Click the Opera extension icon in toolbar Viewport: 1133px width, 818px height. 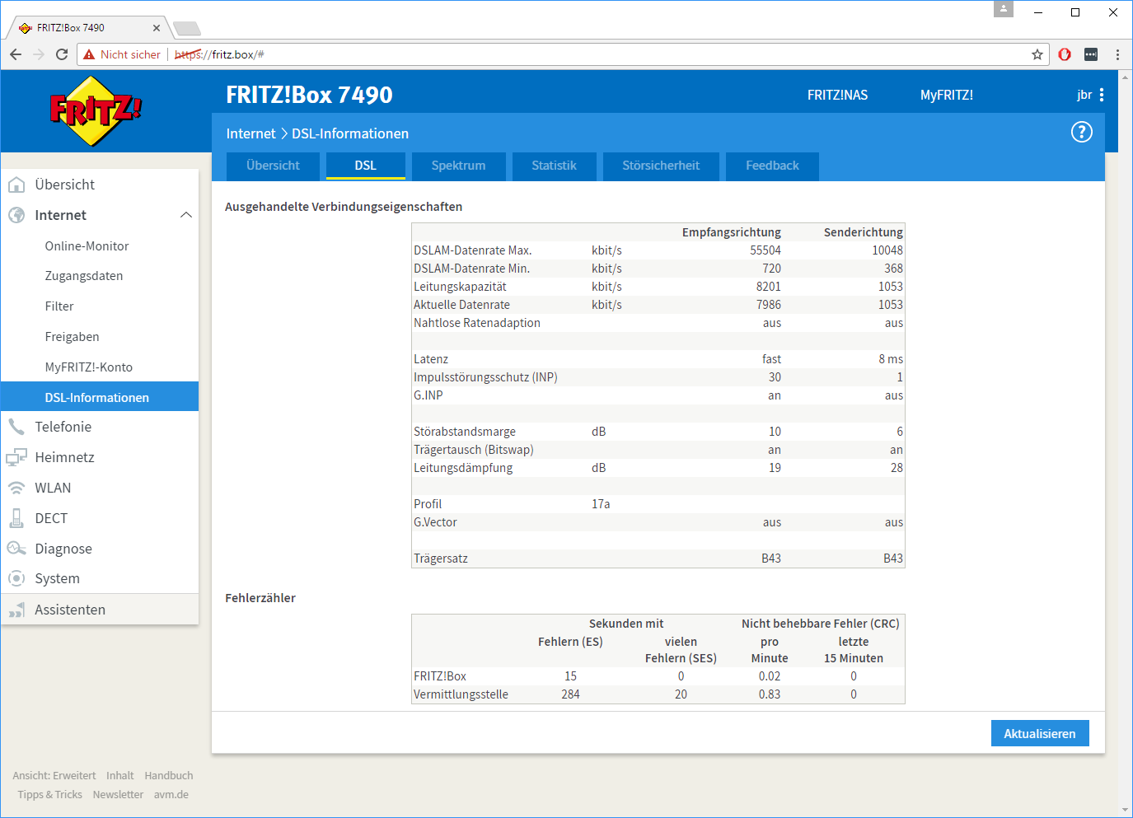click(1065, 54)
